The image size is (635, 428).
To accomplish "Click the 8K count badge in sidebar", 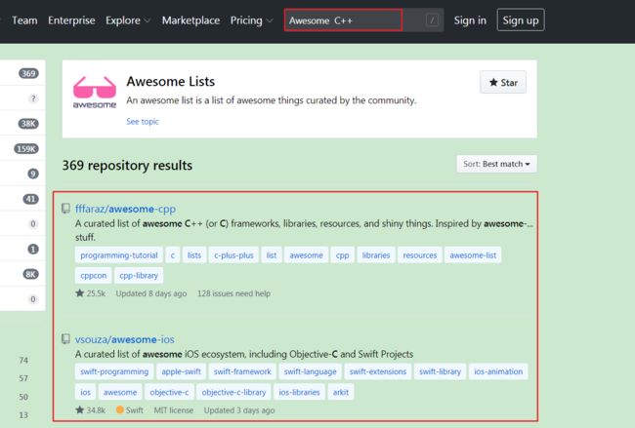I will click(x=30, y=274).
